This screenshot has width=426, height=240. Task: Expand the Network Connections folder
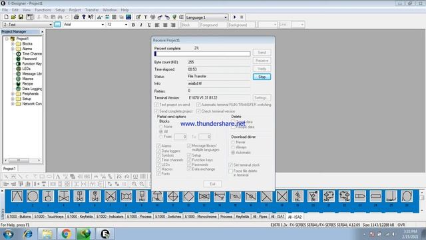click(x=13, y=104)
